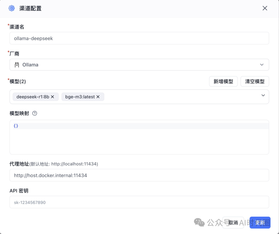Click the 更新 button

260,222
